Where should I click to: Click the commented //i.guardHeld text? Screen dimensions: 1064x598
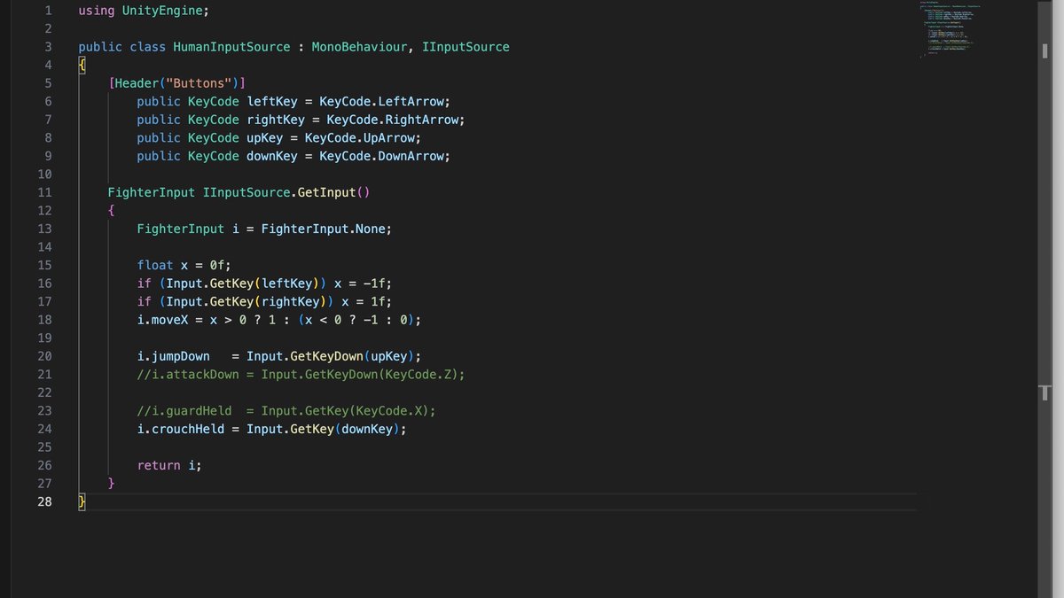coord(184,410)
